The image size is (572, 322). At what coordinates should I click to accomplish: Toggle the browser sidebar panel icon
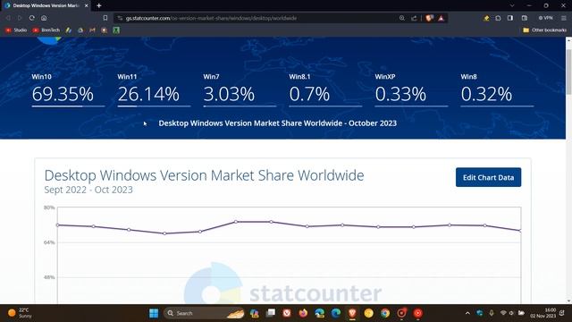point(510,18)
